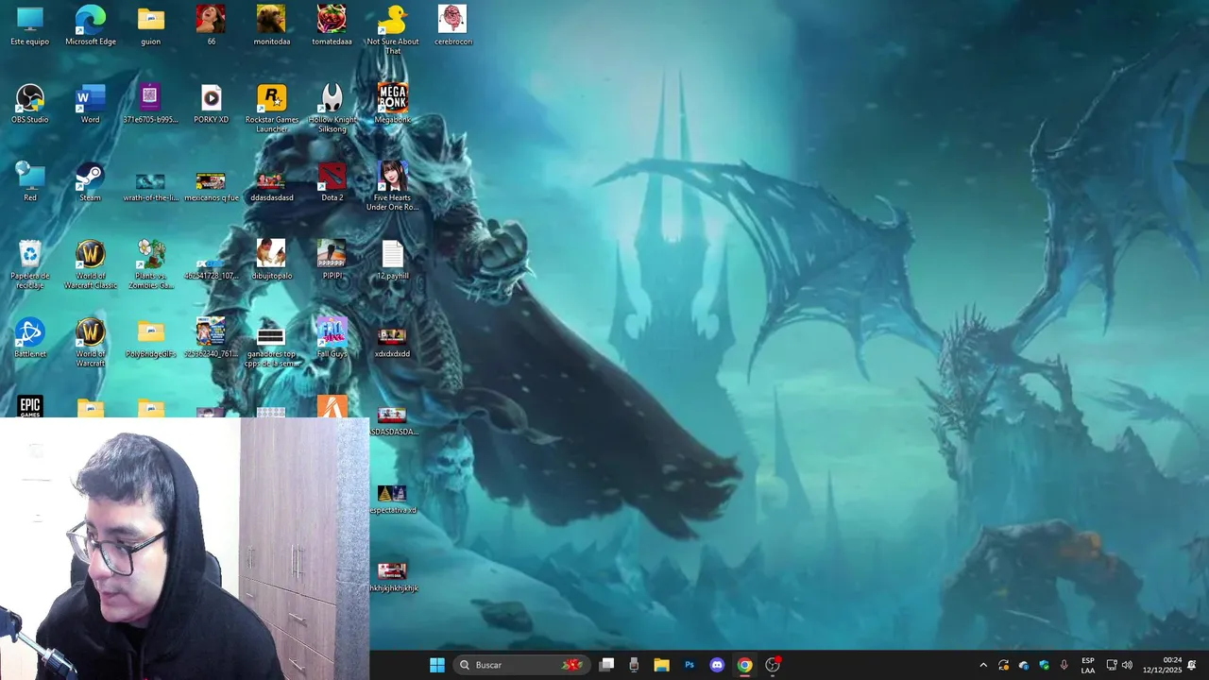Select the Rockstar Games Launcher icon
Screen dimensions: 1209x680
tap(271, 108)
